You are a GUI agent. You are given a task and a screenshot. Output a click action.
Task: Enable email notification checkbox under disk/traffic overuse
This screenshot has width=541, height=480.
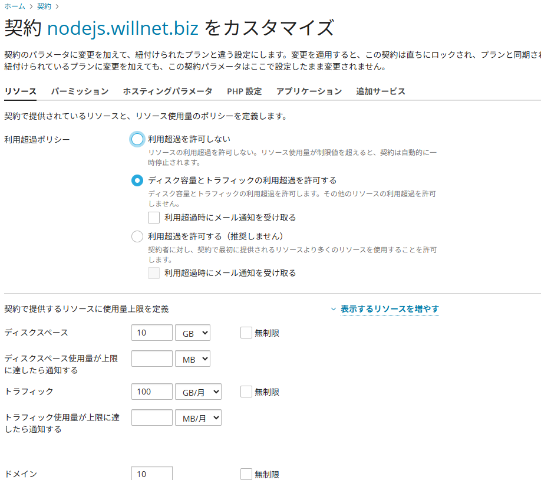point(154,218)
